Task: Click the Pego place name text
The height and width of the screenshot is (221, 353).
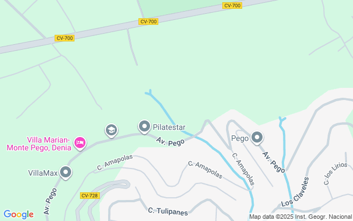Action: pos(240,139)
